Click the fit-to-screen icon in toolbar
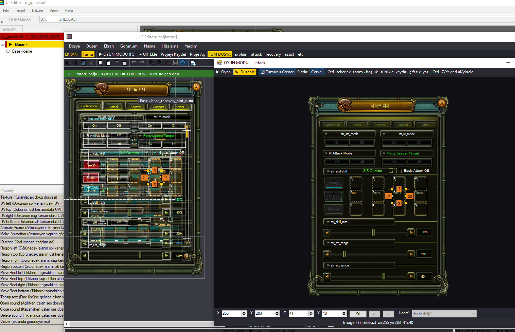Image resolution: width=515 pixels, height=332 pixels. [x=167, y=63]
